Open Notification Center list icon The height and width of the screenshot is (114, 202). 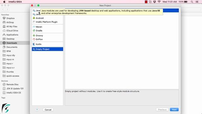pos(197,2)
